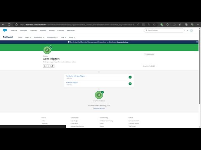Open the user profile avatar
201x150 pixels.
[x=191, y=30]
